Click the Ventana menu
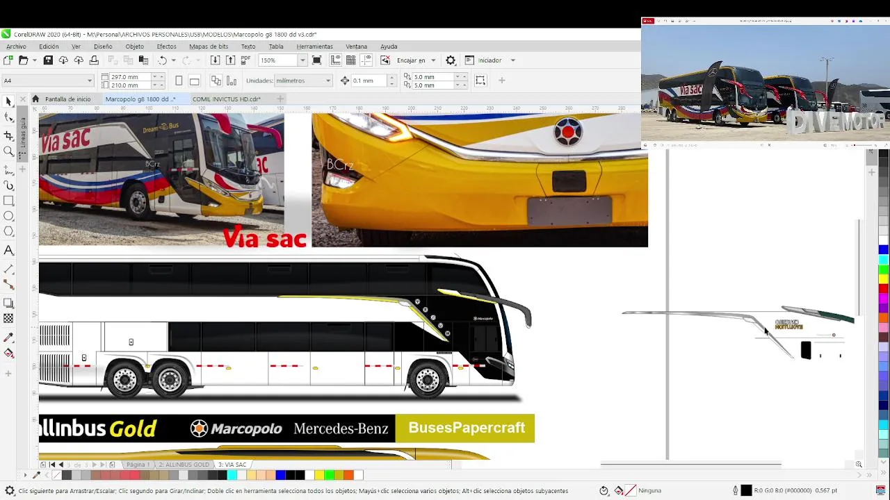 point(357,47)
